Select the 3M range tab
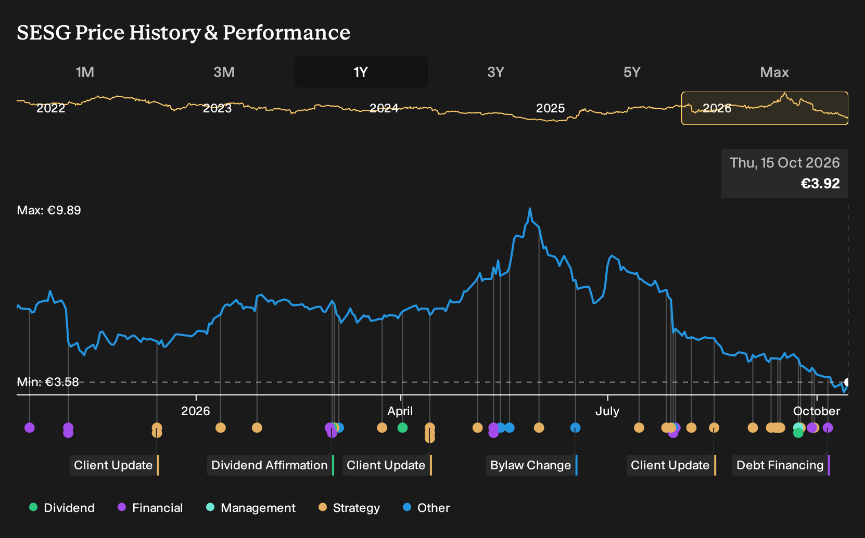The width and height of the screenshot is (865, 538). click(x=224, y=72)
